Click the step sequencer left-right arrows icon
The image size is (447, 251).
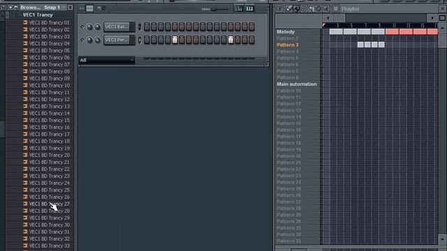point(82,8)
